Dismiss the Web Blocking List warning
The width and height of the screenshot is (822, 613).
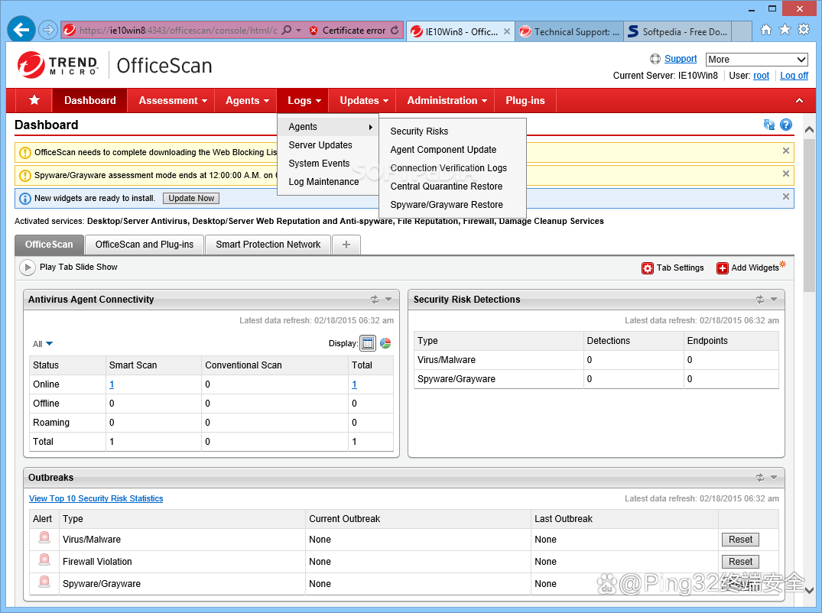[x=786, y=151]
